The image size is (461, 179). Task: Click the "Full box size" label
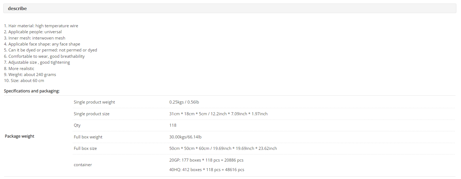(85, 148)
